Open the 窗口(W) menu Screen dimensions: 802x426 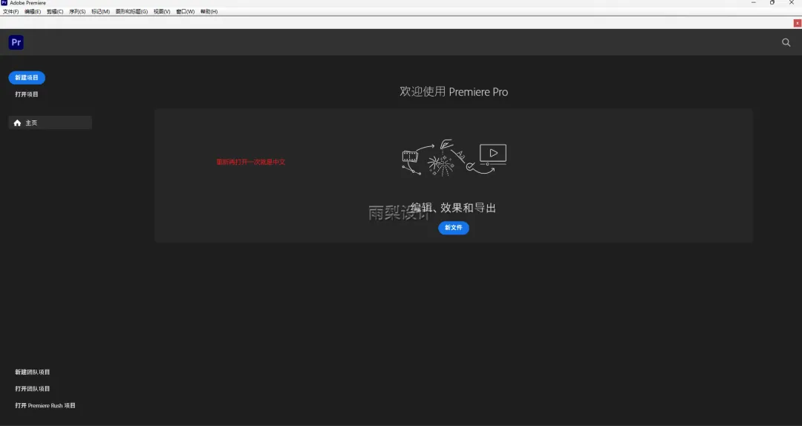185,12
